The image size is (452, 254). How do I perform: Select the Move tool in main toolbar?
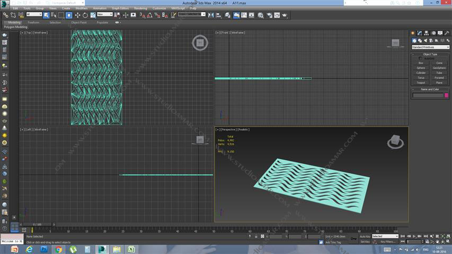pyautogui.click(x=78, y=15)
